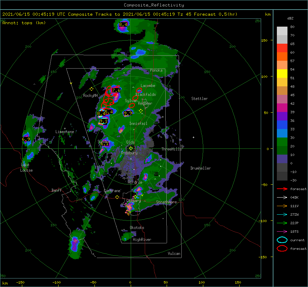The height and width of the screenshot is (287, 308).
Task: Click the HighRiver city label
Action: click(142, 240)
